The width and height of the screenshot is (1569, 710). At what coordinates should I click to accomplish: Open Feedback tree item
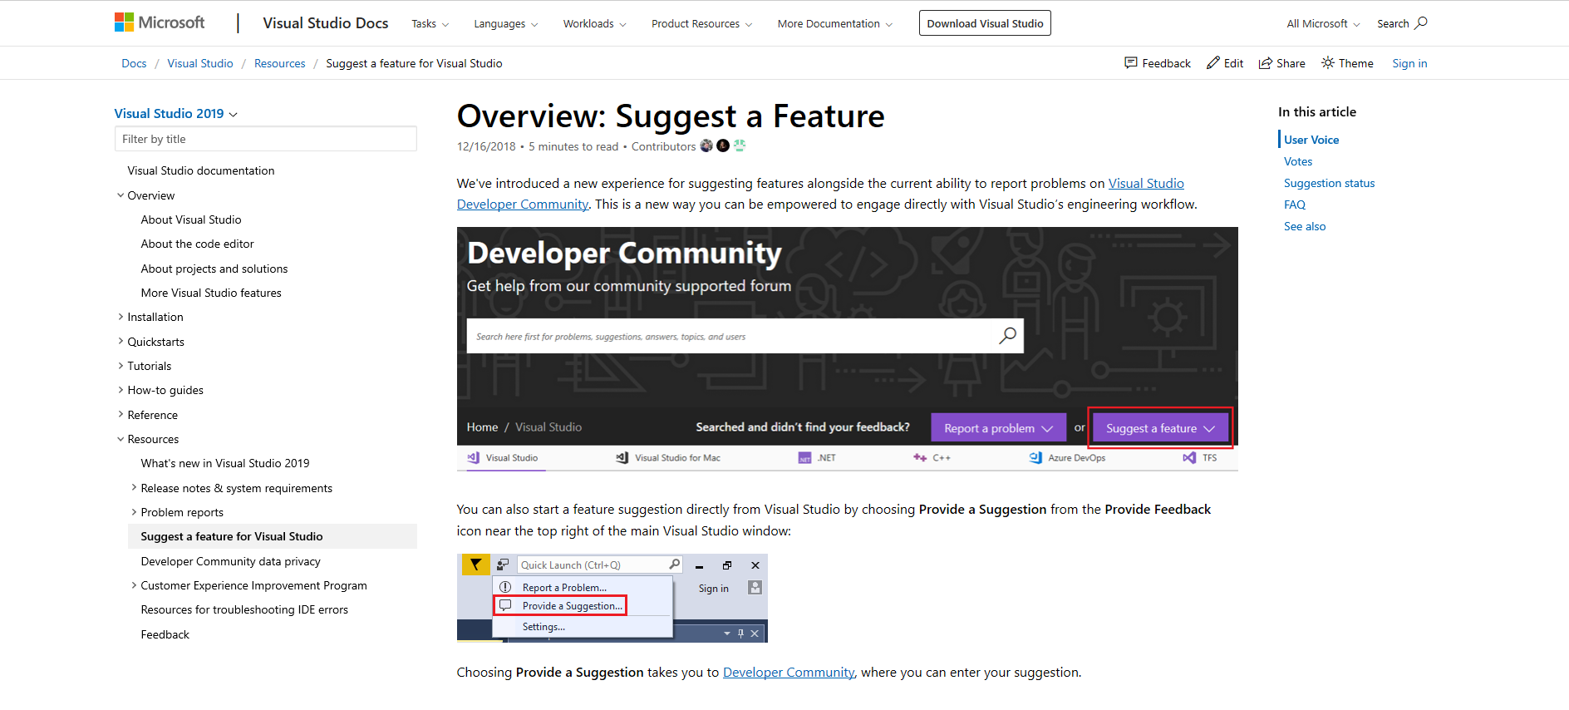coord(165,634)
